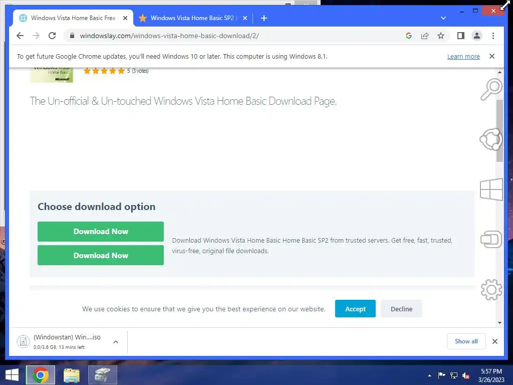Viewport: 513px width, 385px height.
Task: Open a new browser tab
Action: [x=264, y=18]
